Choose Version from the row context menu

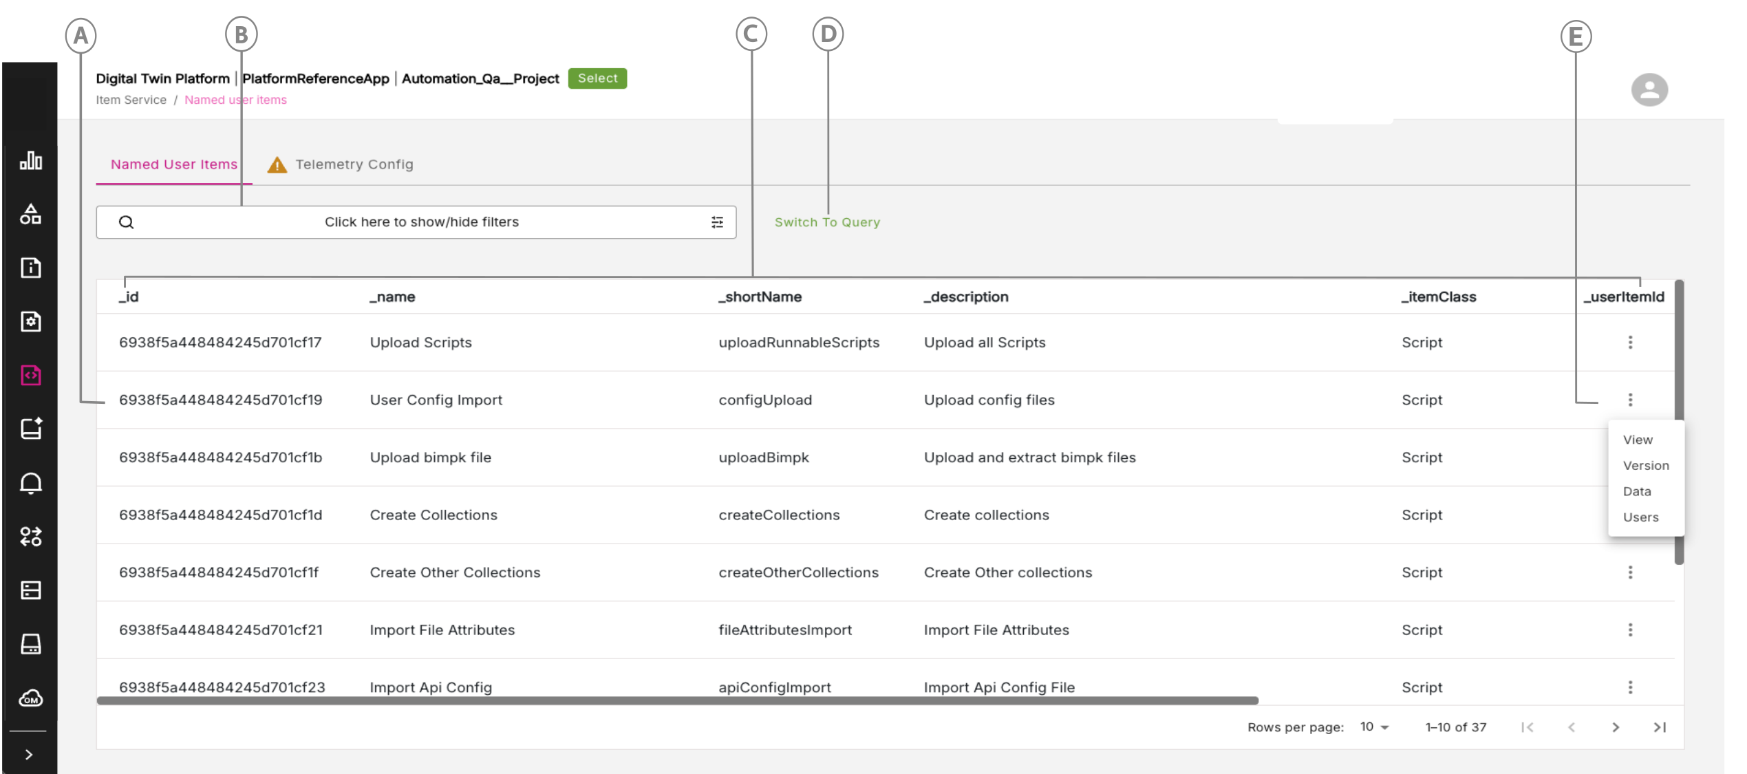click(1646, 466)
